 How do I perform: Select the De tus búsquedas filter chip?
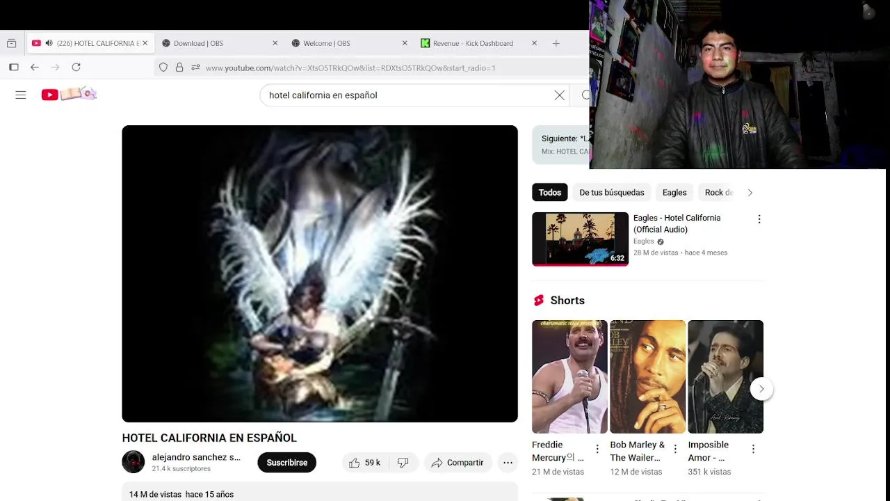(x=612, y=193)
